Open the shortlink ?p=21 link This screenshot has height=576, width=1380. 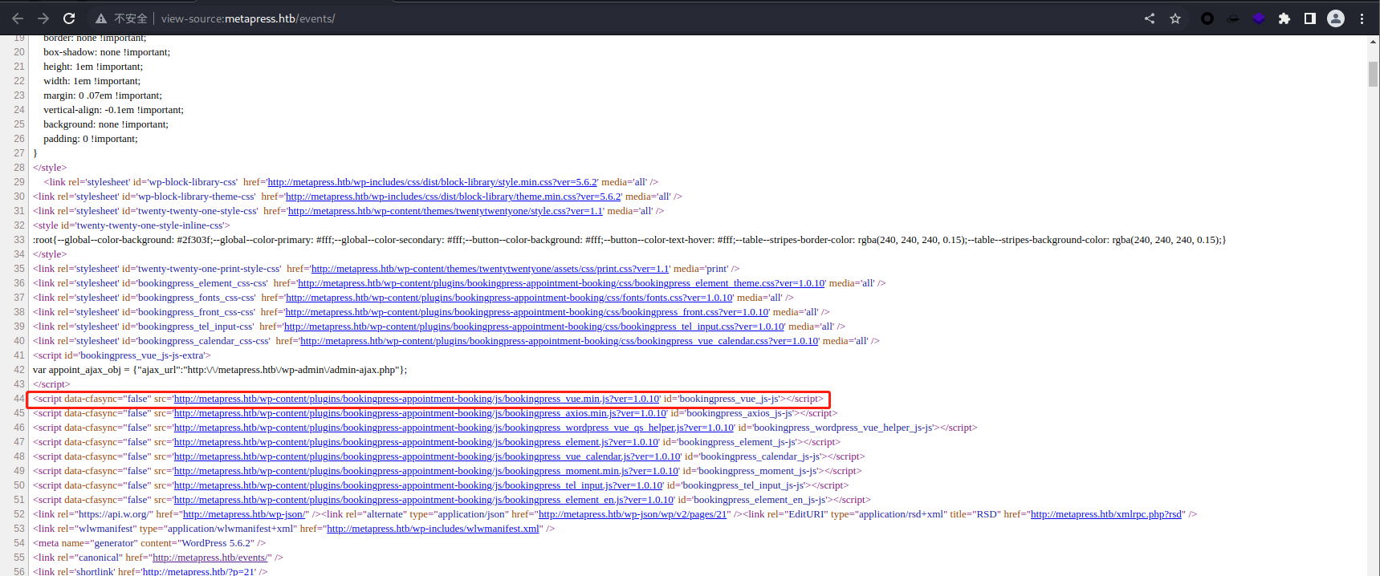coord(198,571)
